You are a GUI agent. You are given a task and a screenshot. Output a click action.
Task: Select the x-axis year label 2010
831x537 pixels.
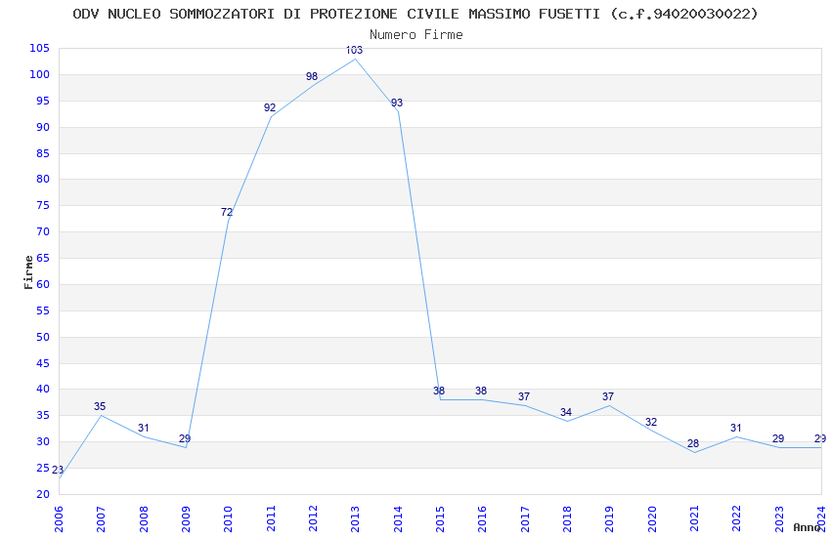228,519
